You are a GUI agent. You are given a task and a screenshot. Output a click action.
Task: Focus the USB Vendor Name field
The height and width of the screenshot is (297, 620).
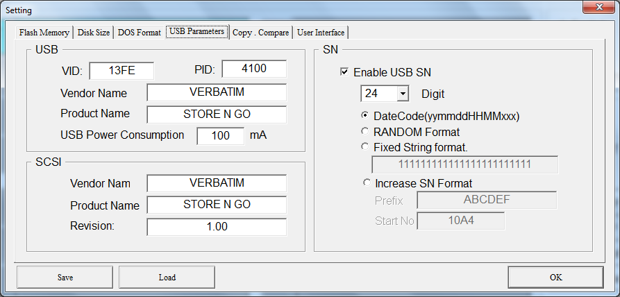[x=217, y=92]
